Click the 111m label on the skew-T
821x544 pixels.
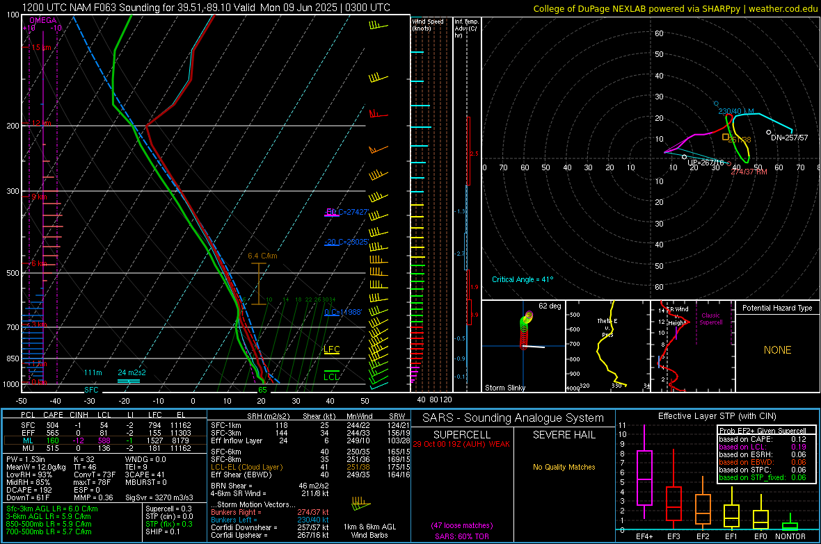point(93,372)
